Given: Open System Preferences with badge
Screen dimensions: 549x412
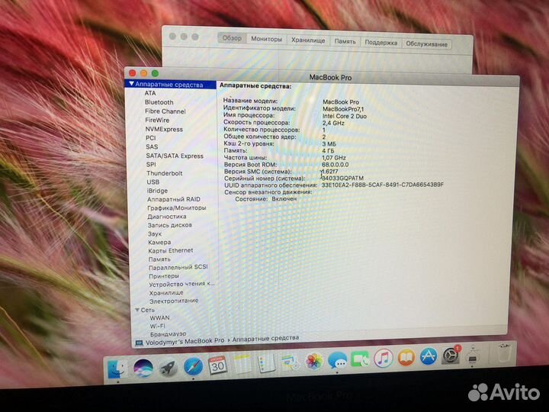Looking at the screenshot, I should tap(451, 356).
